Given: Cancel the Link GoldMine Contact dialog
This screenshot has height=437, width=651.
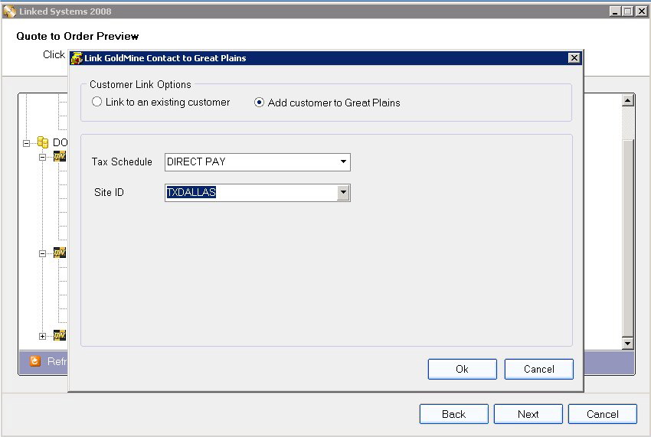Looking at the screenshot, I should coord(539,369).
